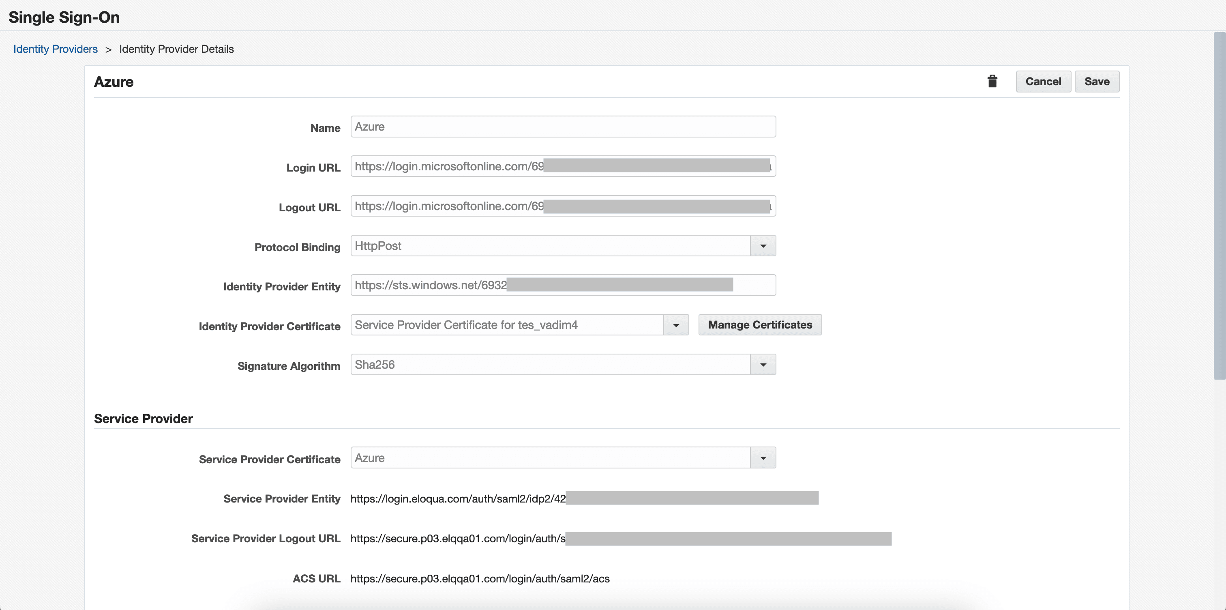Screen dimensions: 1226x610
Task: Click the Cancel button
Action: coord(1043,82)
